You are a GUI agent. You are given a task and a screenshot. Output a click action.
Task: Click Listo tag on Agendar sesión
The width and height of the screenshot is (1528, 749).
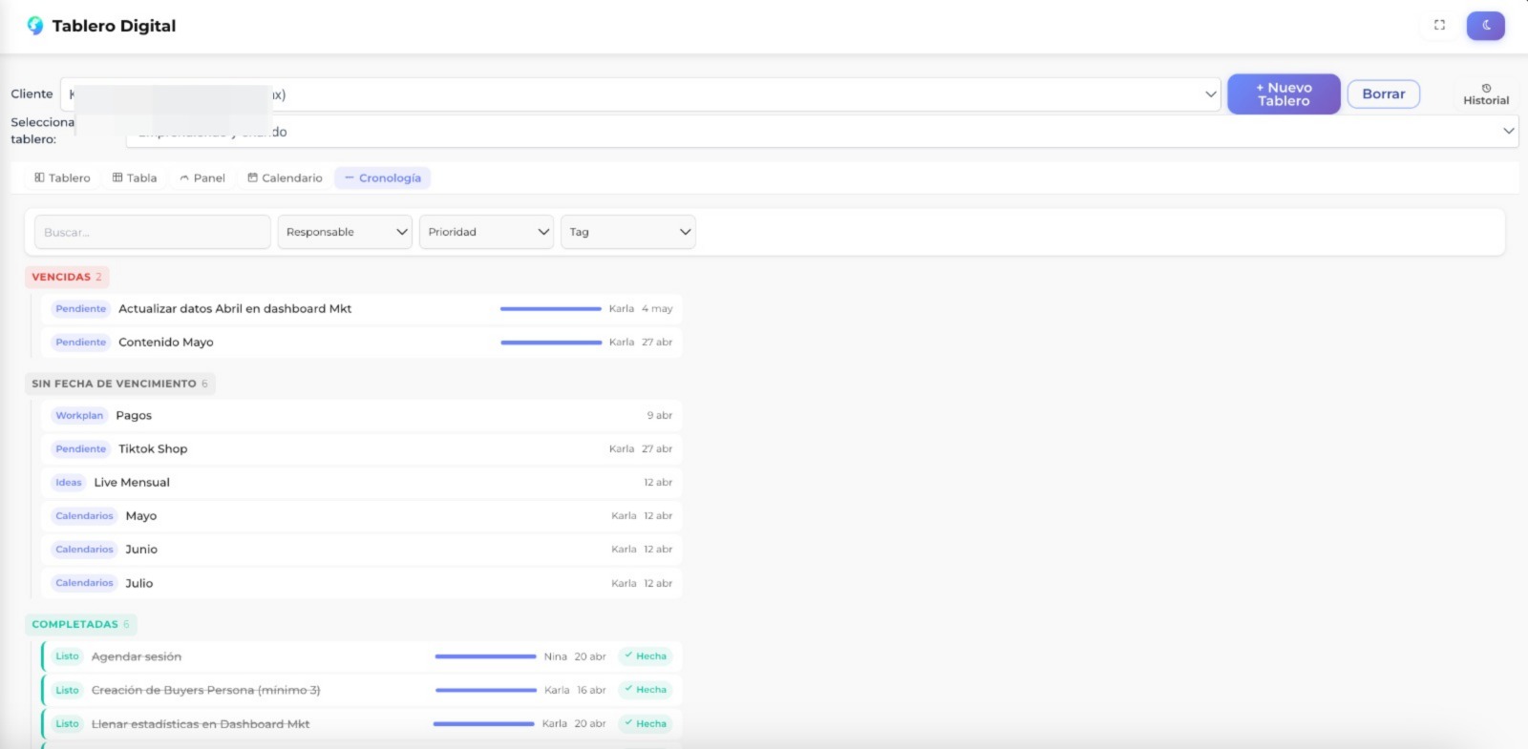coord(67,656)
